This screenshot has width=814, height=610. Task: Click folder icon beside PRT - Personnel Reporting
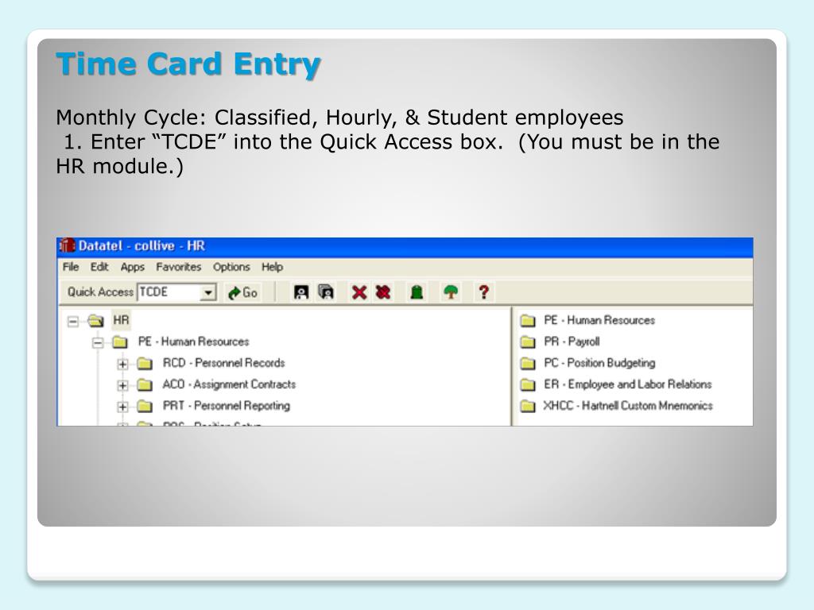pyautogui.click(x=145, y=406)
